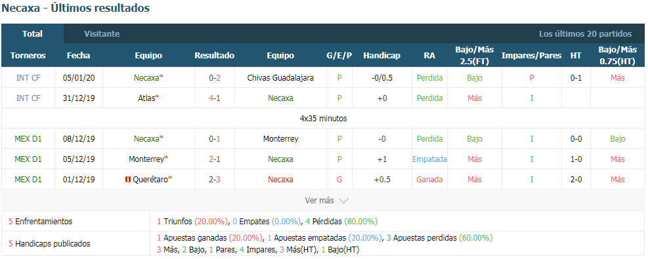Click the 4x35 minutos note row
The height and width of the screenshot is (259, 648).
pos(323,119)
